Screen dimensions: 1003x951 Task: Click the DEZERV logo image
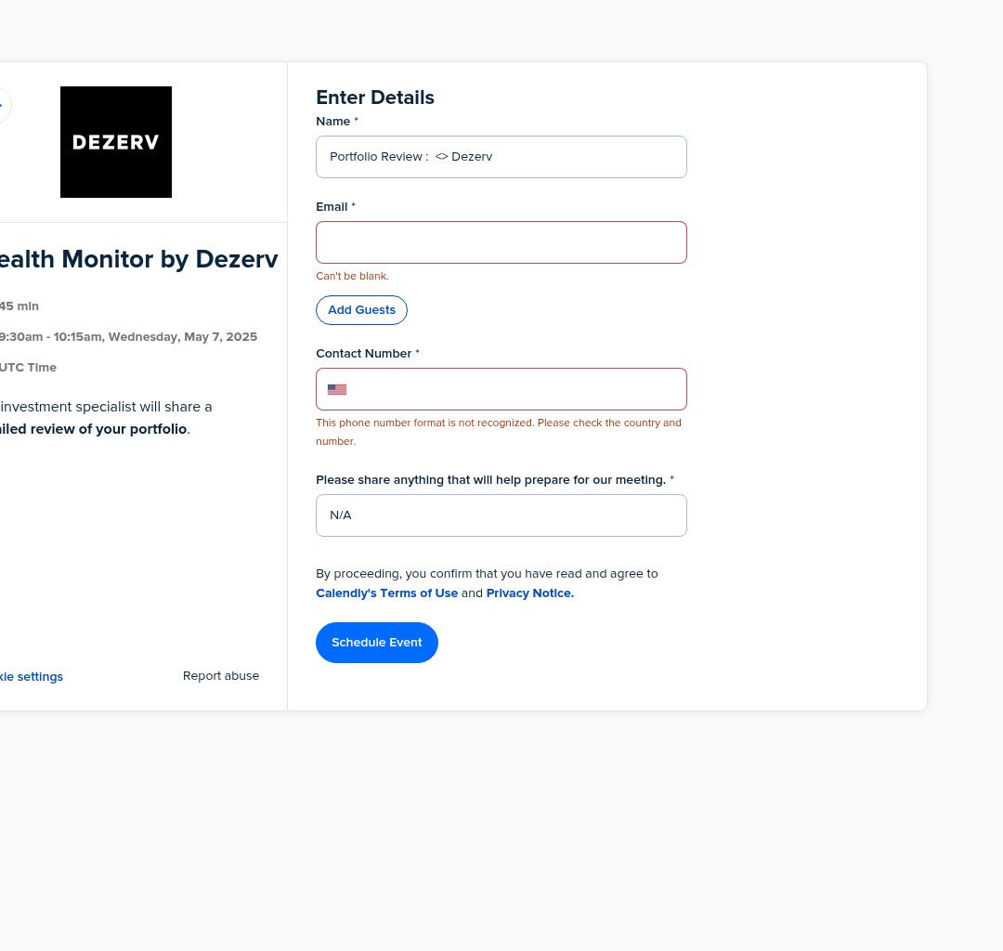(116, 142)
